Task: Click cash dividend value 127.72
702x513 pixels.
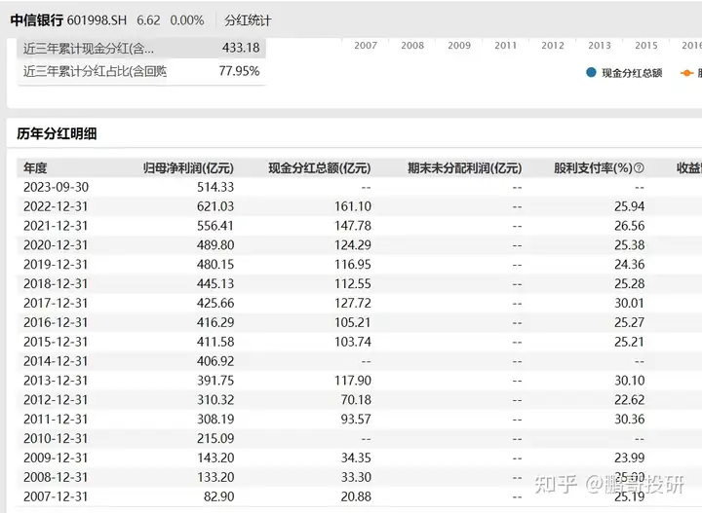Action: (x=353, y=303)
